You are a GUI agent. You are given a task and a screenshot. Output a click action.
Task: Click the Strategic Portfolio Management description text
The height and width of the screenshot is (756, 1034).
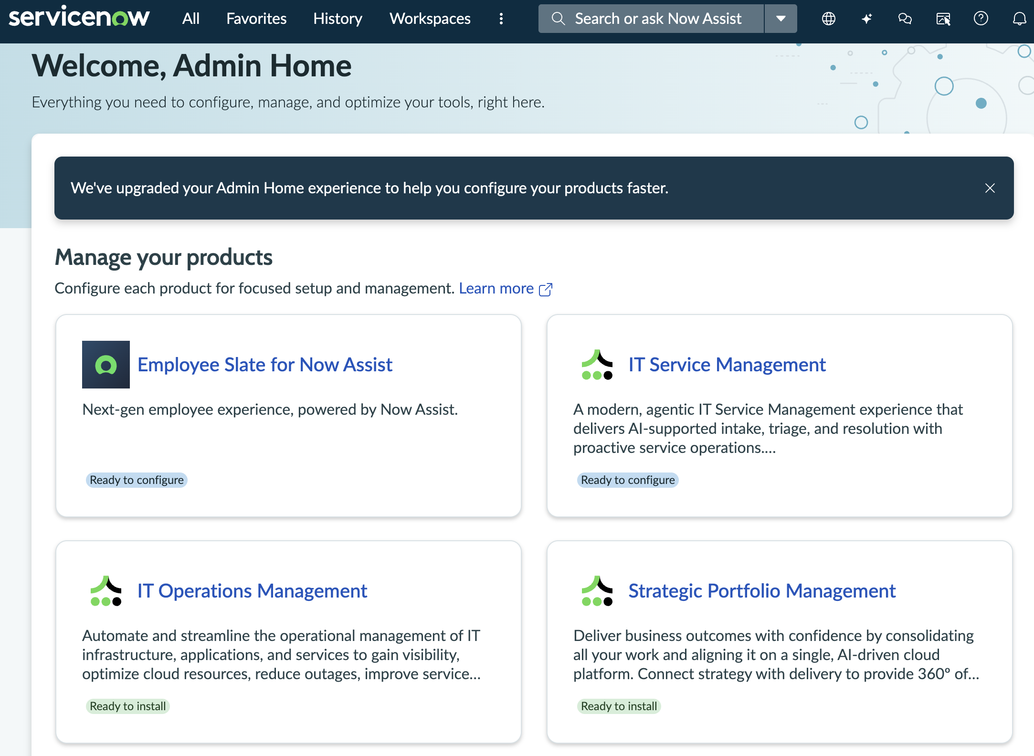776,655
